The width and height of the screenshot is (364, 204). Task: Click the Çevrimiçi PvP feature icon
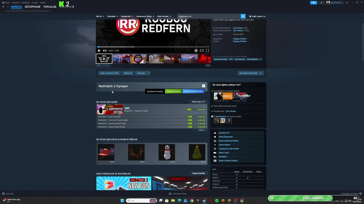click(x=215, y=133)
